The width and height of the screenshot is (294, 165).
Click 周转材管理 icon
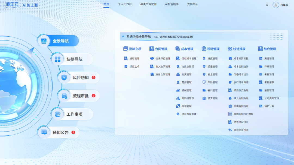tap(178, 98)
